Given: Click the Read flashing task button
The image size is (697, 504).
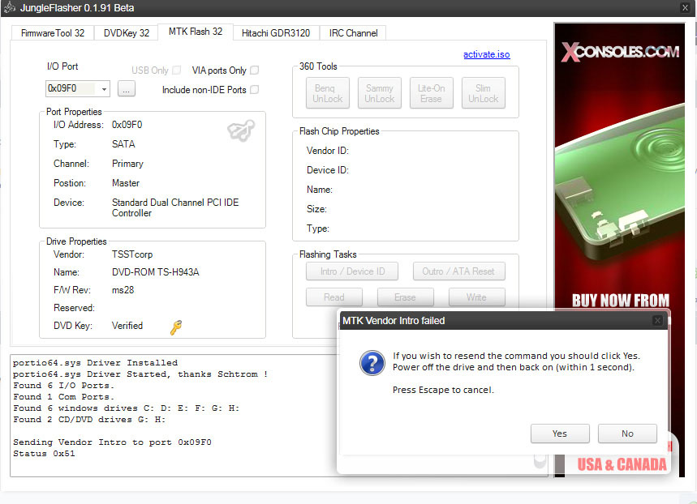Looking at the screenshot, I should pyautogui.click(x=333, y=297).
